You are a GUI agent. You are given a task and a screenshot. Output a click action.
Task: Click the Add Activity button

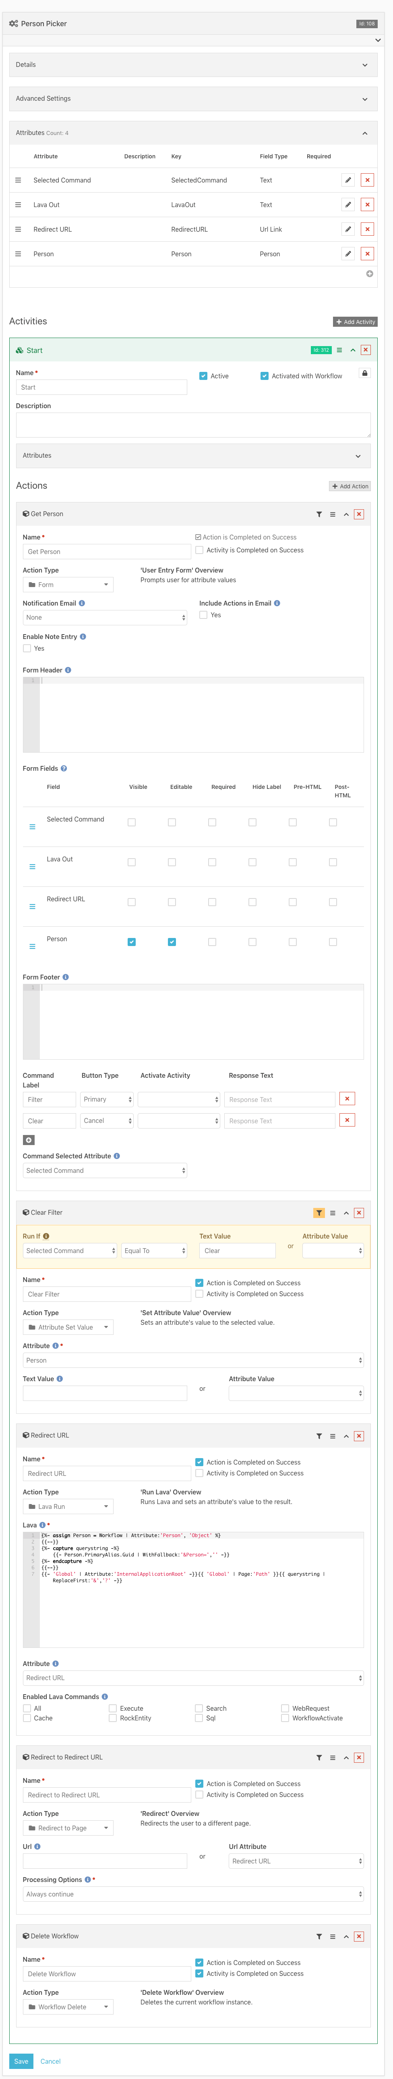point(355,321)
